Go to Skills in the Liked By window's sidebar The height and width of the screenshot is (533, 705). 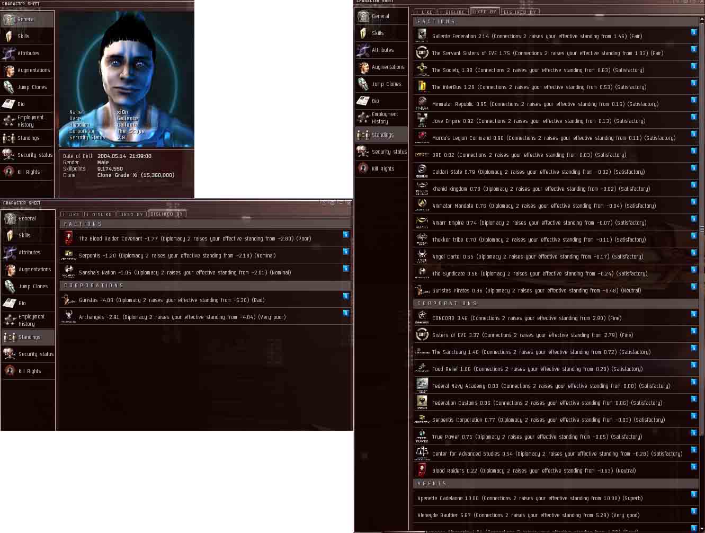(381, 33)
